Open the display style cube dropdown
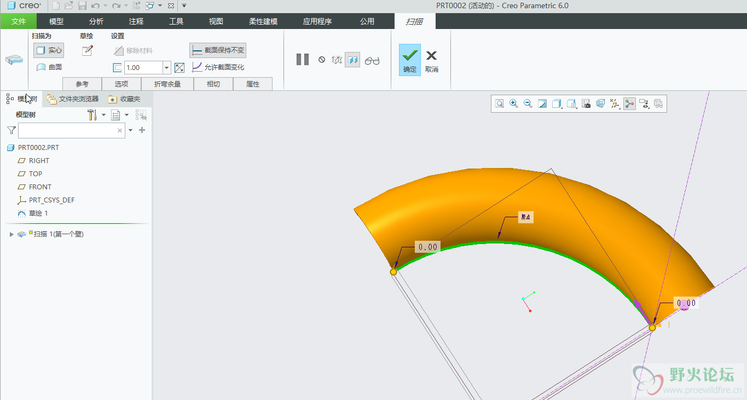Screen dimensions: 747x400 pyautogui.click(x=557, y=103)
